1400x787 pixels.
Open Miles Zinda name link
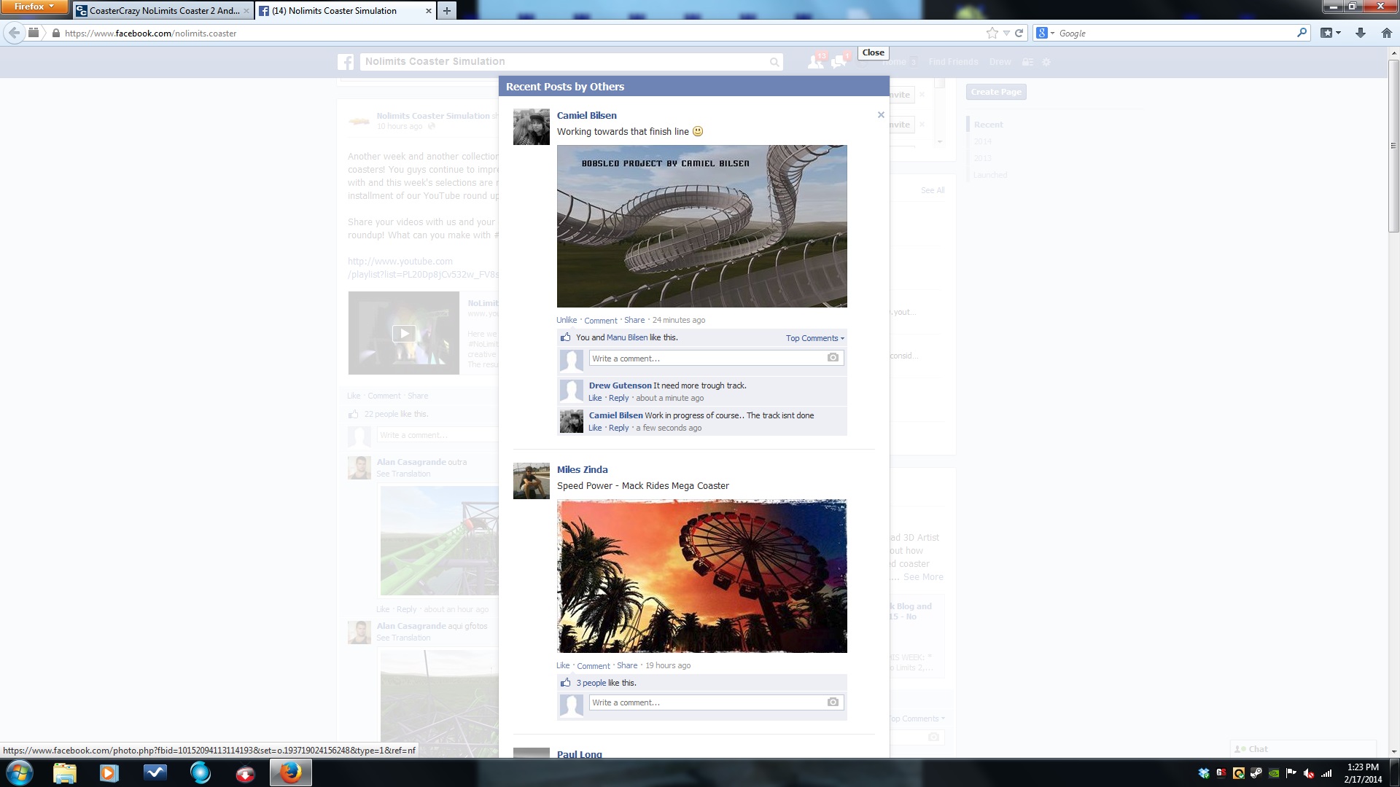582,469
